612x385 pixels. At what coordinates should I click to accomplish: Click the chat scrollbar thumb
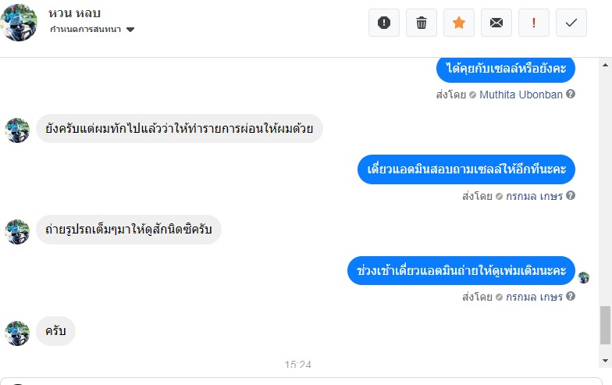point(606,324)
